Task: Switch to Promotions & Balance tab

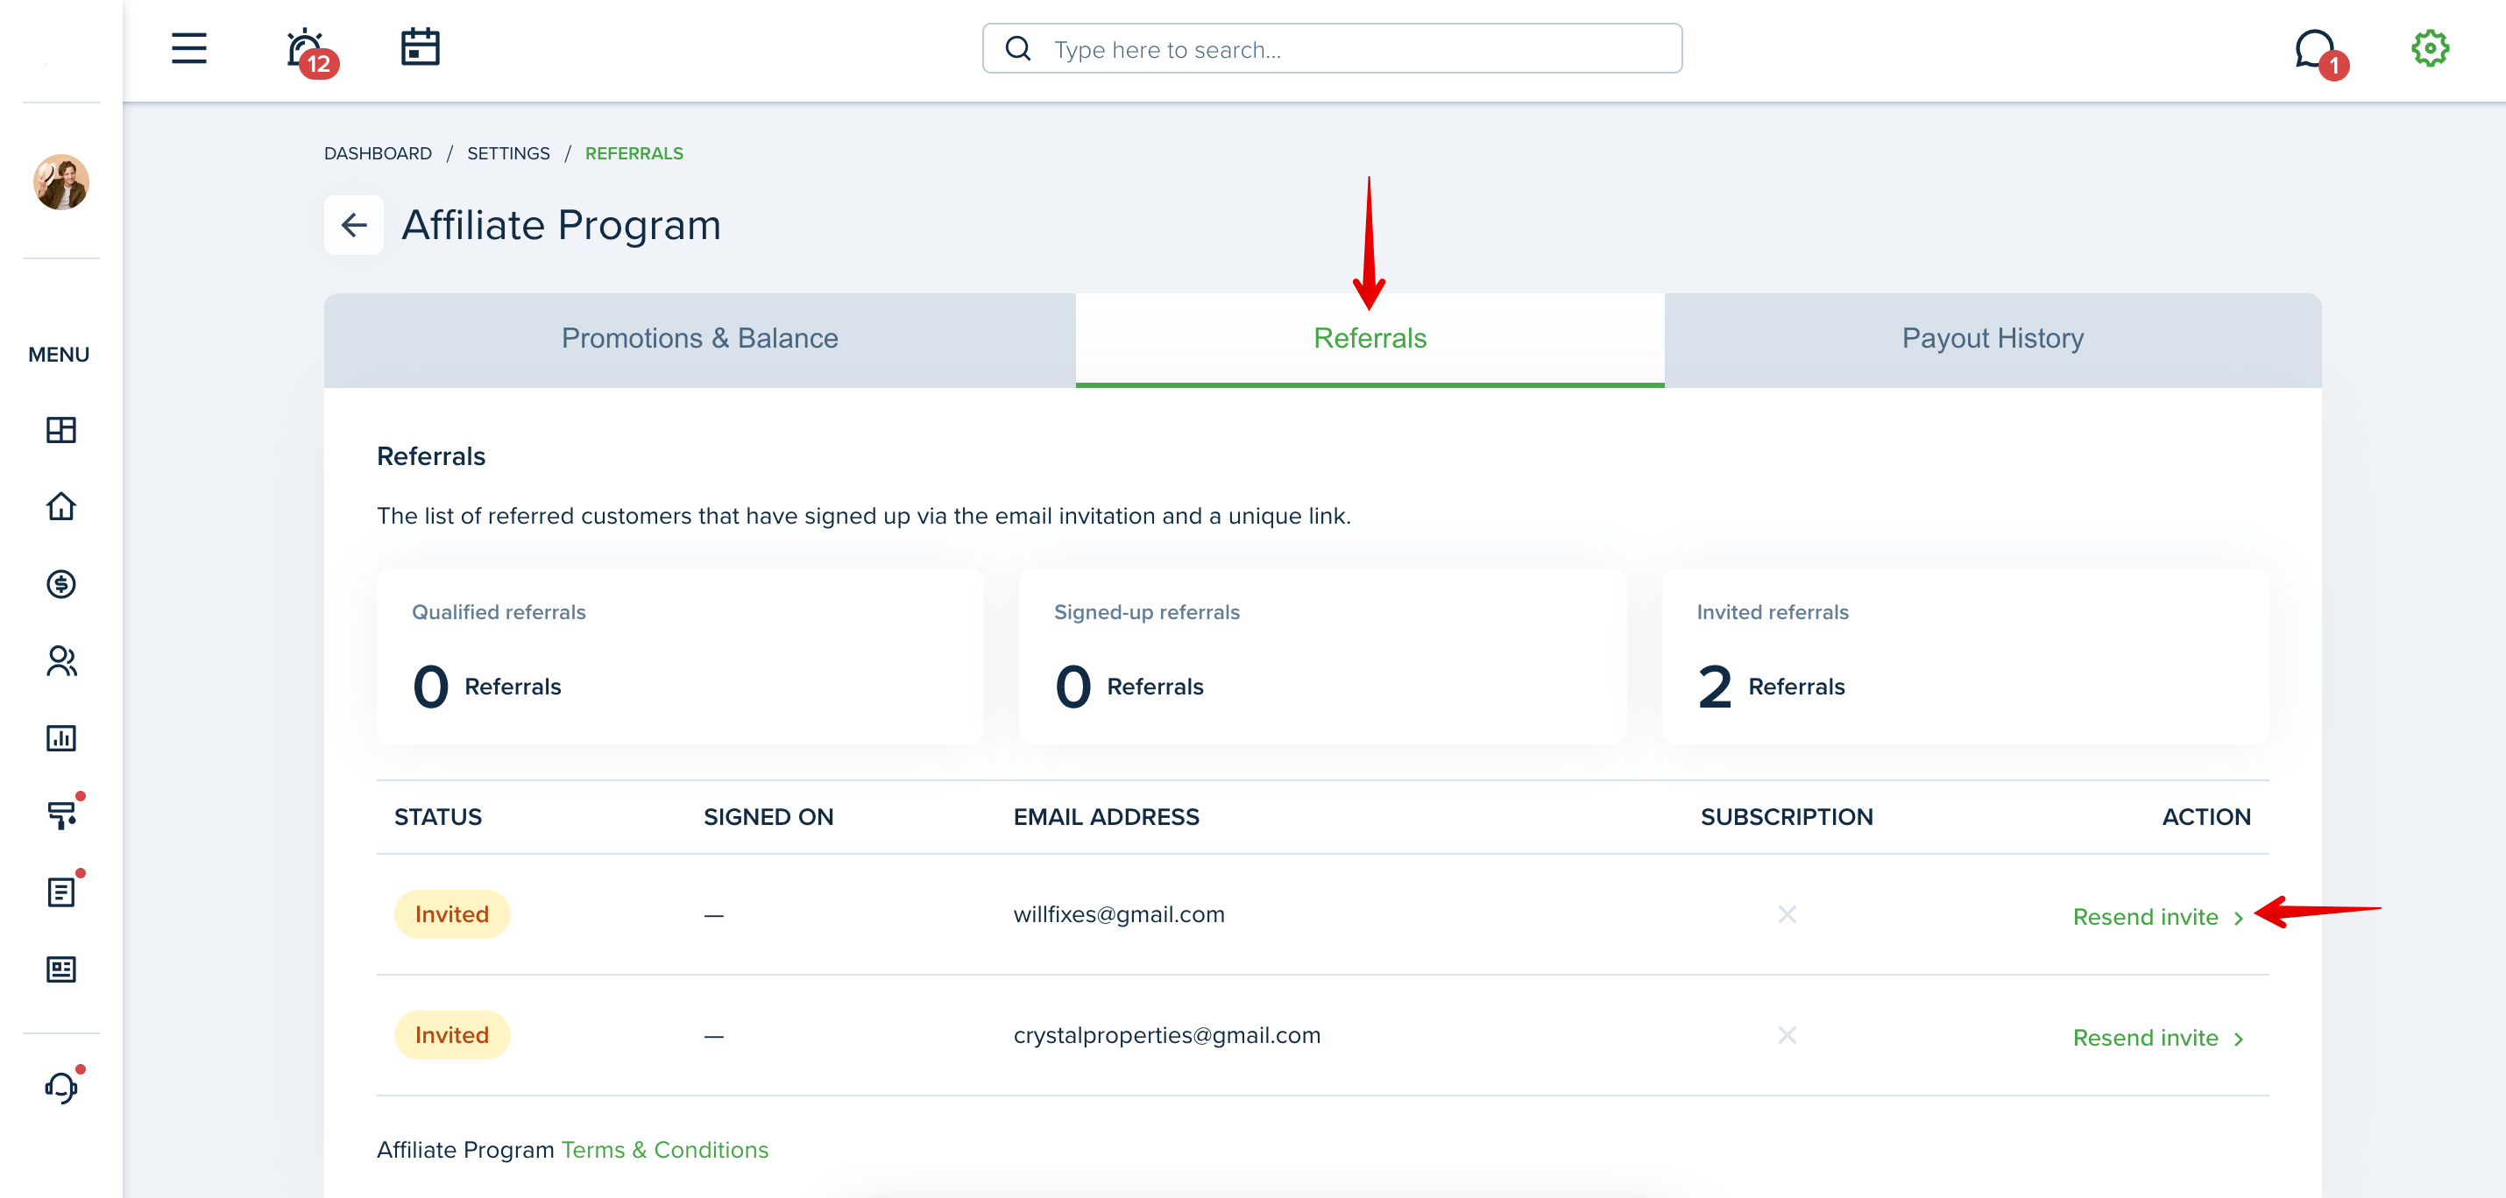Action: pos(699,340)
